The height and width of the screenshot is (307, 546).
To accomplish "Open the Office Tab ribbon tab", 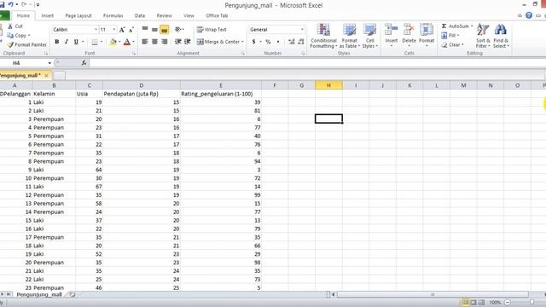I will (217, 15).
